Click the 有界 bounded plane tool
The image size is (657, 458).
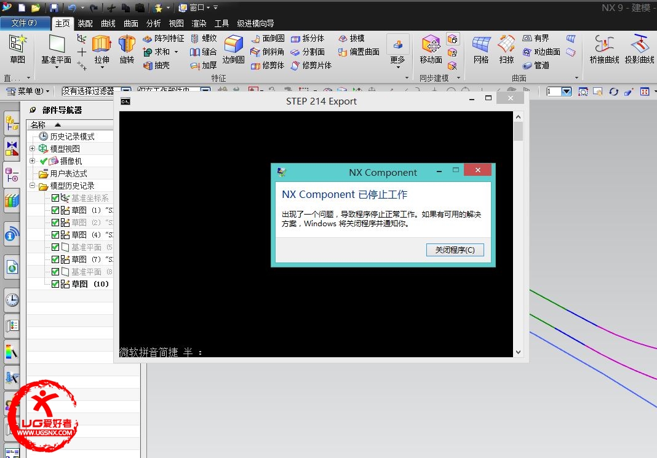[x=536, y=39]
